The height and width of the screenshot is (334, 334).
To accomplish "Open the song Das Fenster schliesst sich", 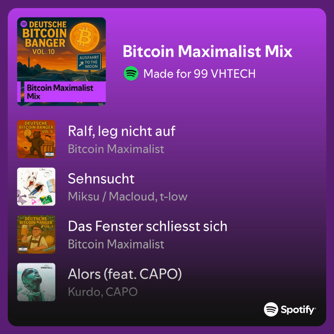I will tap(148, 226).
